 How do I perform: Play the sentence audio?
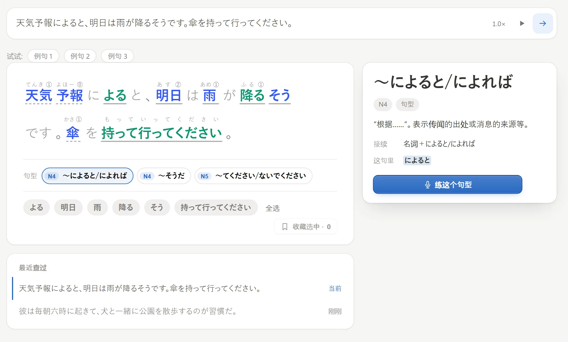[x=522, y=23]
